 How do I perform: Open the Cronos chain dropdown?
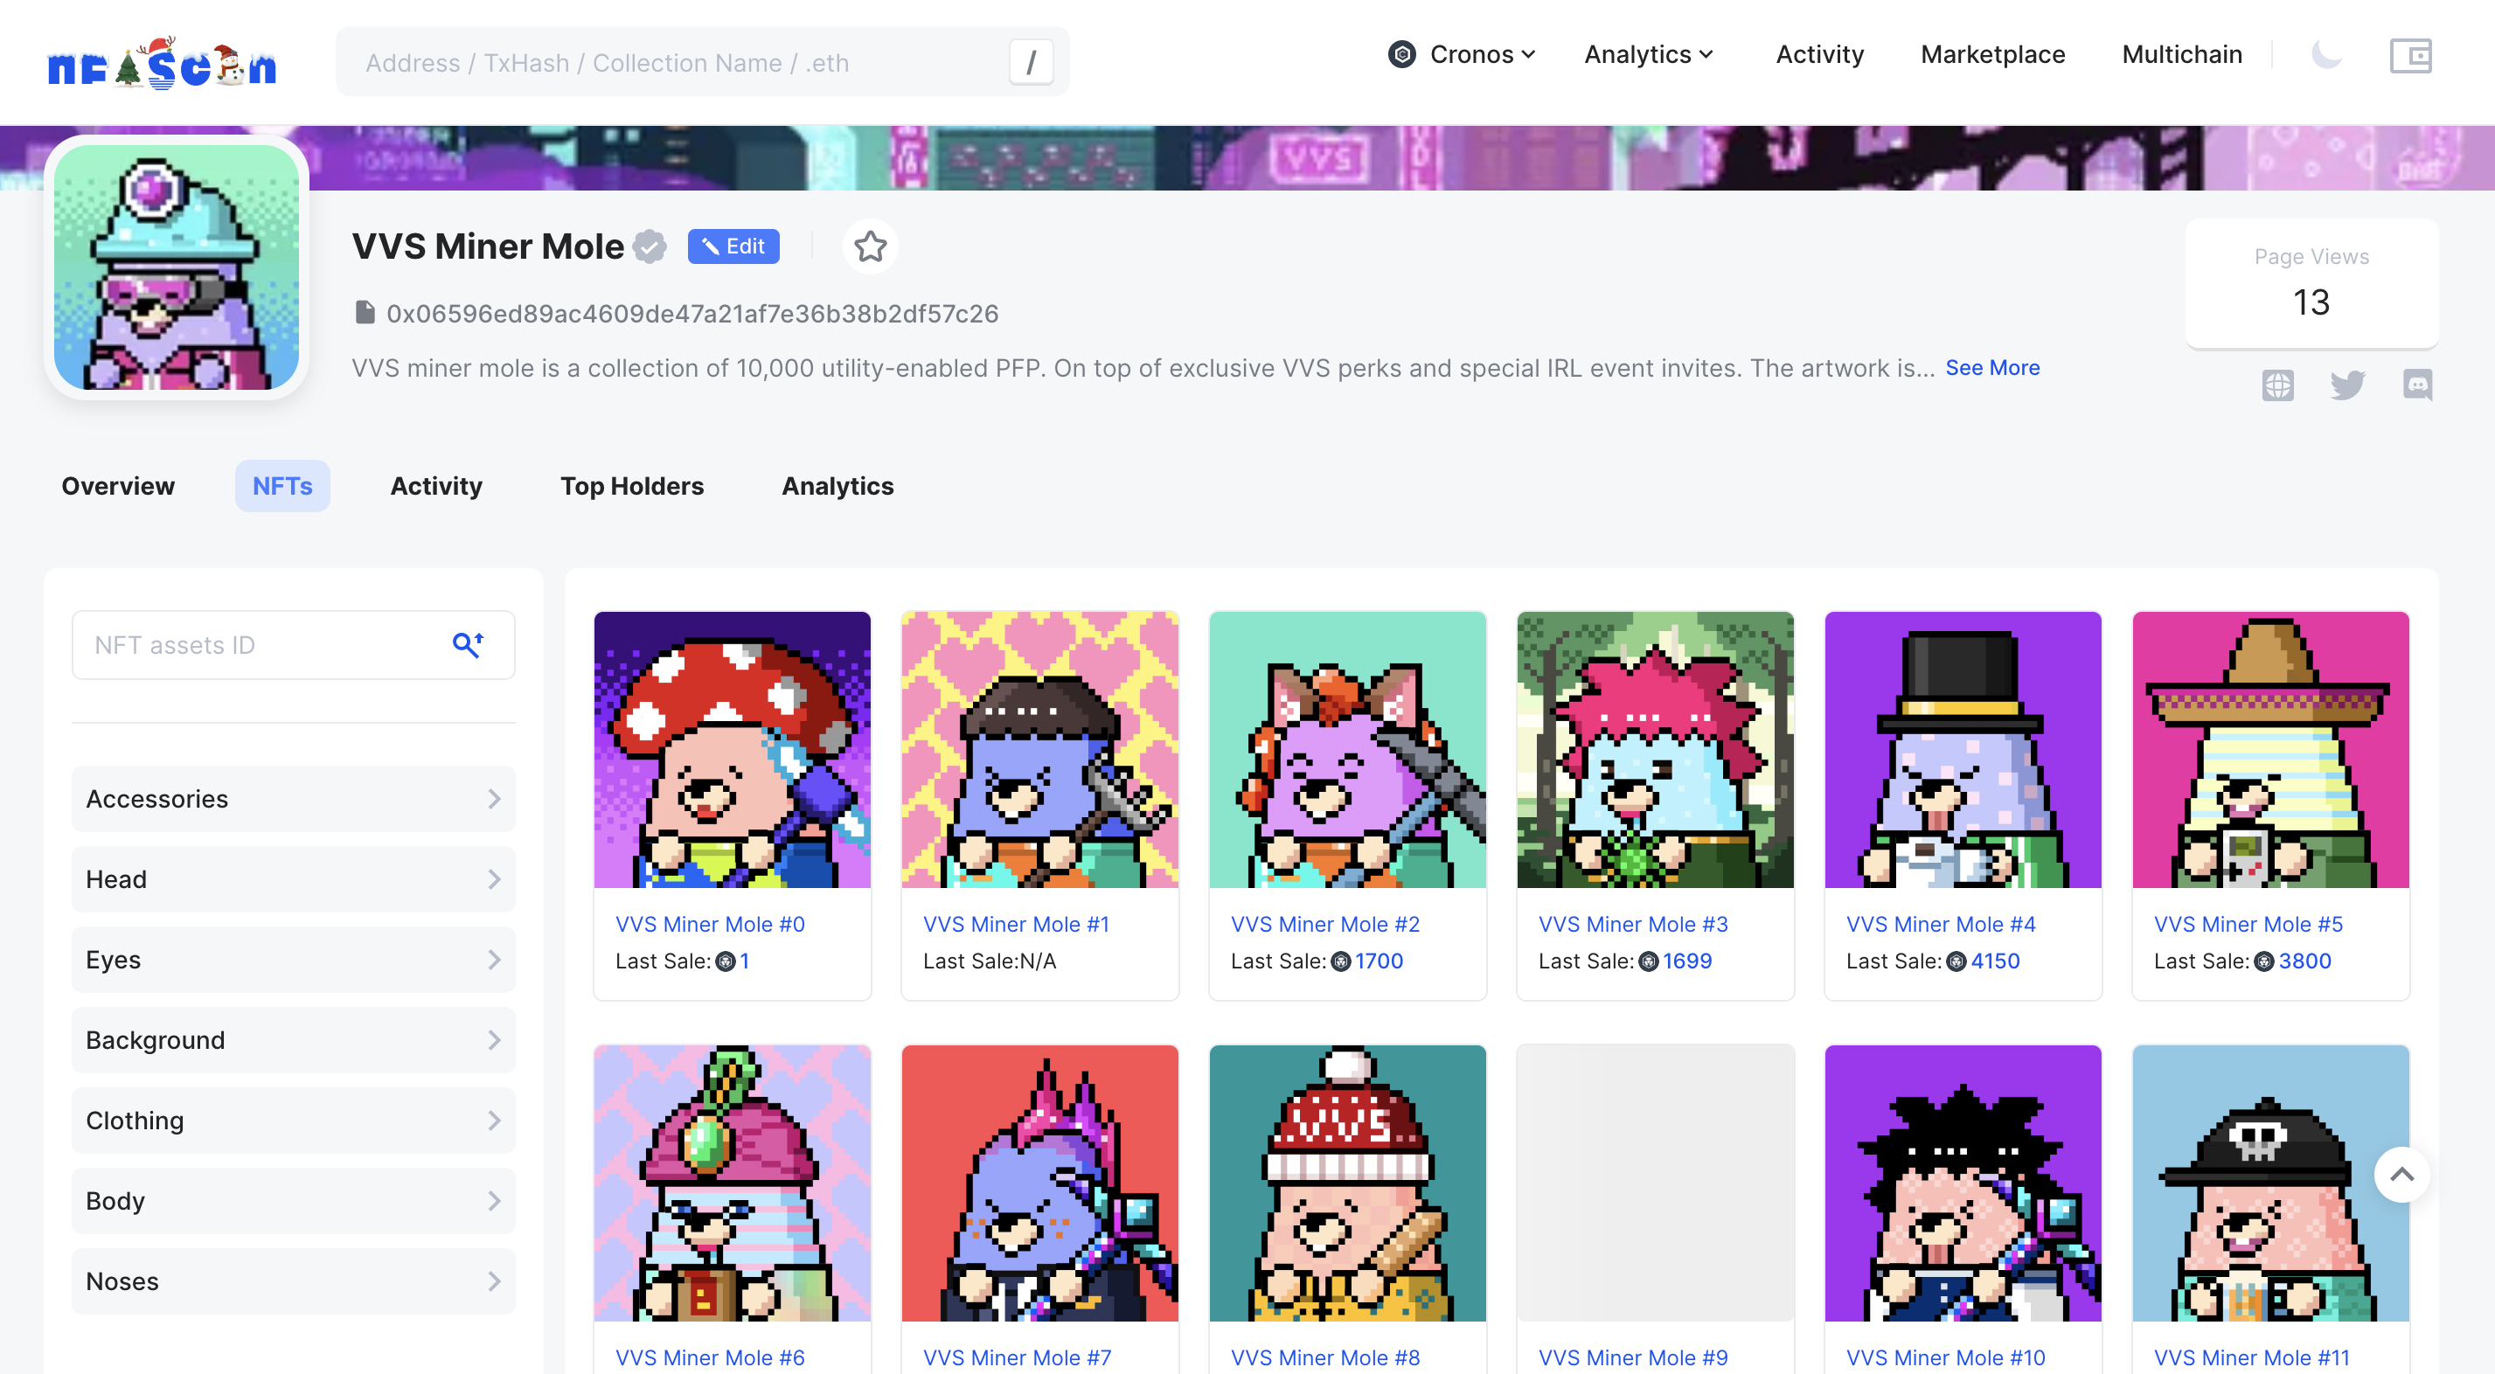click(1463, 55)
